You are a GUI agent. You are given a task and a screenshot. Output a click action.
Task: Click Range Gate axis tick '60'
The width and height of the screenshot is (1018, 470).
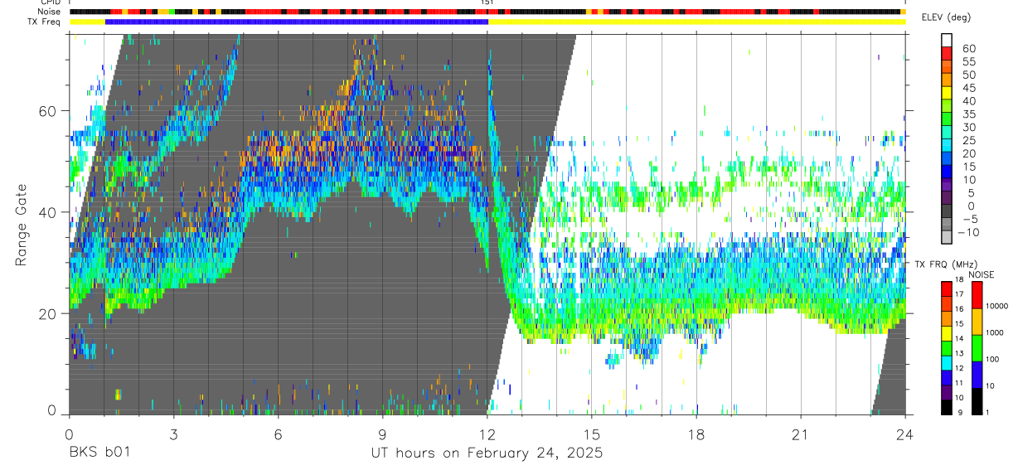(48, 111)
